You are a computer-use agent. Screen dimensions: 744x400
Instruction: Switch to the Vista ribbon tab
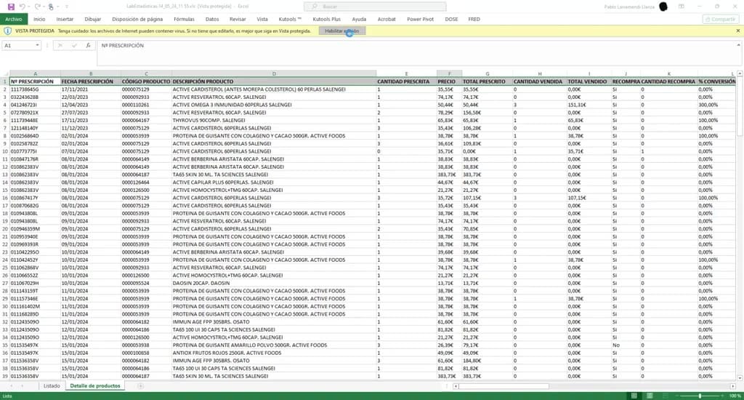262,19
